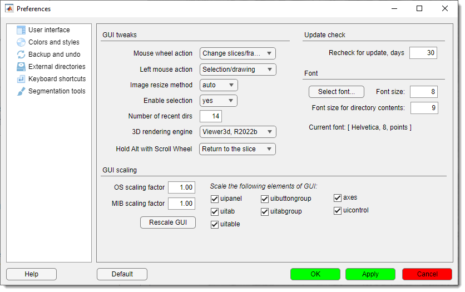Open the Image resize method dropdown

click(219, 85)
